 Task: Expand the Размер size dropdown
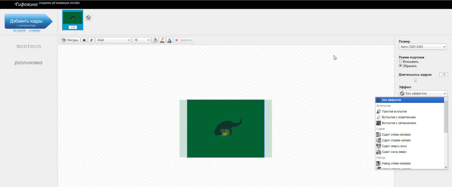click(423, 47)
